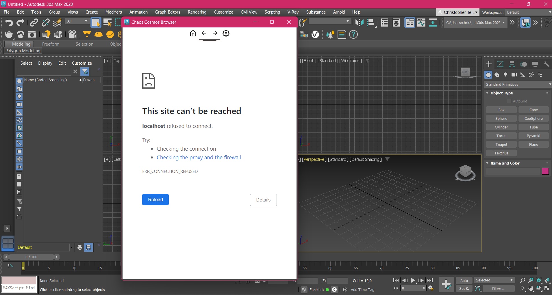Toggle the Enabled adaptive degradation indicator
Image resolution: width=552 pixels, height=295 pixels.
point(327,290)
